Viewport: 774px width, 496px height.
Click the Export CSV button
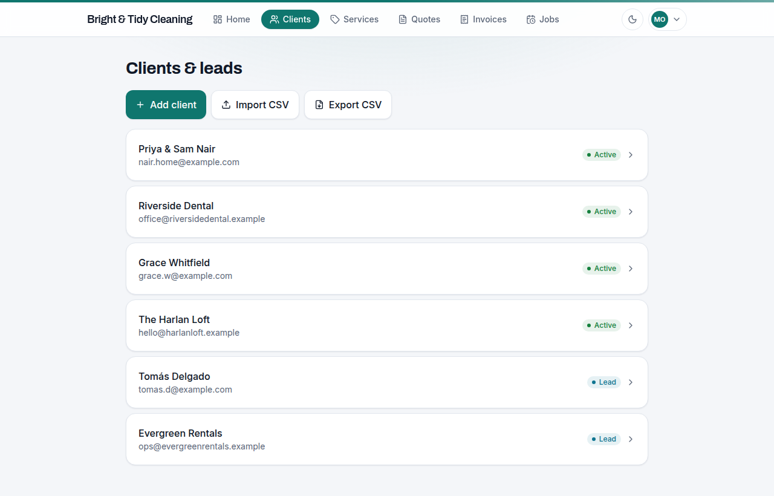pyautogui.click(x=348, y=105)
